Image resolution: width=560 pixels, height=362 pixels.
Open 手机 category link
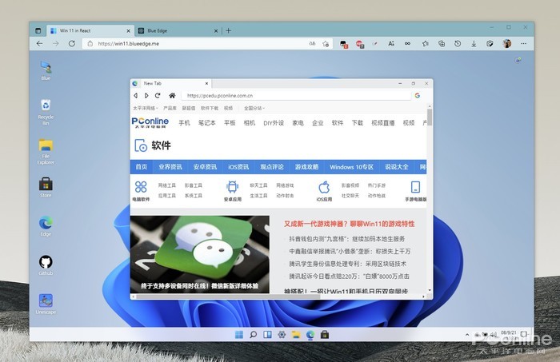pyautogui.click(x=184, y=123)
